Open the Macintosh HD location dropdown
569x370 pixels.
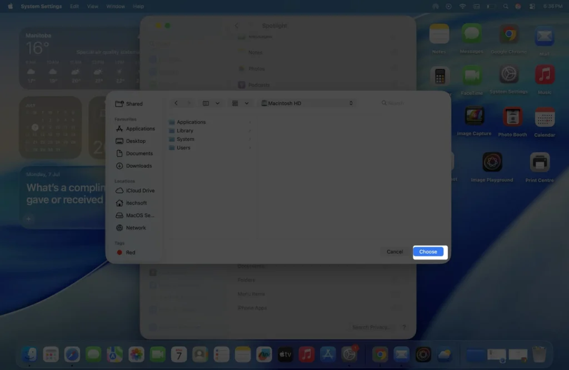pyautogui.click(x=306, y=103)
